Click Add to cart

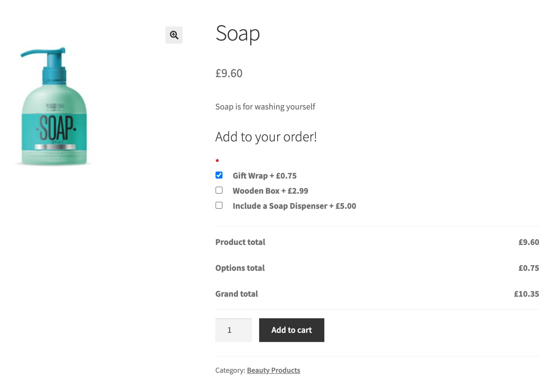tap(291, 330)
